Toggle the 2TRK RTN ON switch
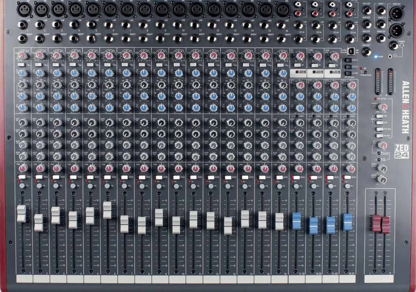 coord(314,65)
